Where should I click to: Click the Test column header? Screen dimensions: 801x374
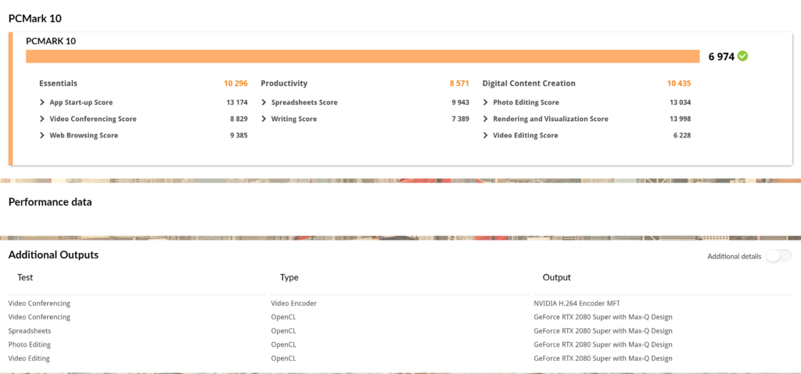click(x=25, y=277)
